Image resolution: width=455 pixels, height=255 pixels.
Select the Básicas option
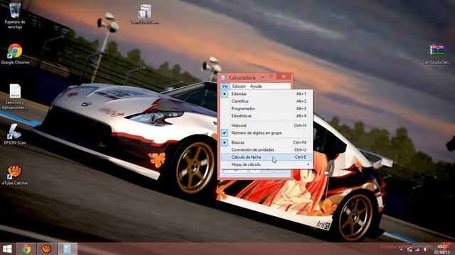[x=267, y=142]
